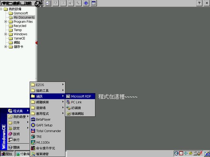Click the WL1100x program icon

pos(33,142)
